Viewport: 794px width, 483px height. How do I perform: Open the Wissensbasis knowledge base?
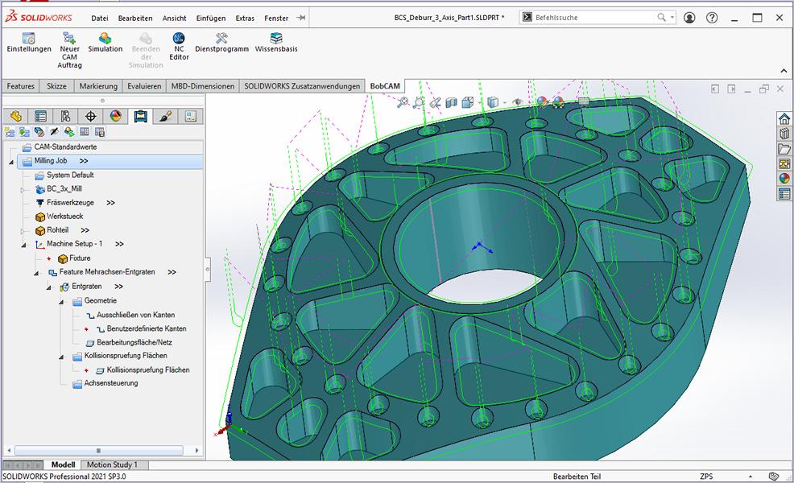coord(276,43)
